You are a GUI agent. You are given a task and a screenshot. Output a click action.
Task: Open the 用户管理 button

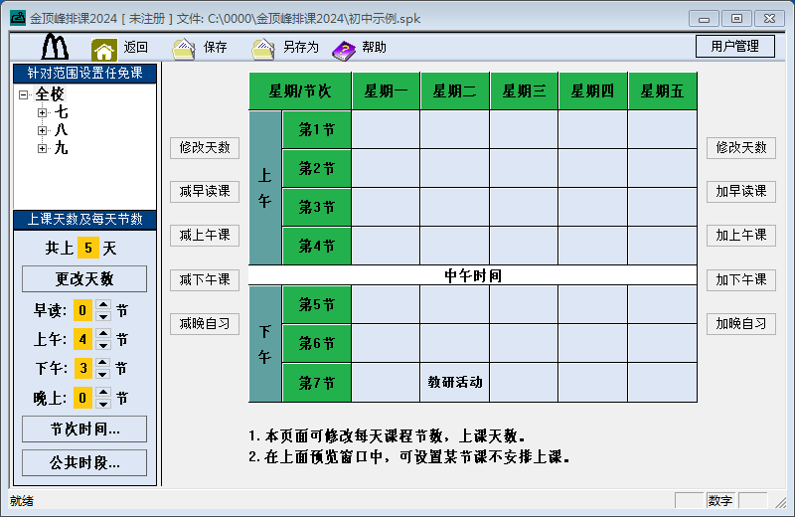pyautogui.click(x=735, y=46)
